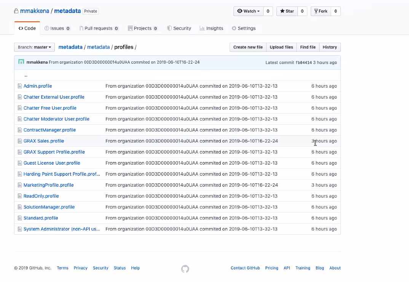The width and height of the screenshot is (409, 282).
Task: Expand the Watch dropdown menu
Action: tap(248, 11)
